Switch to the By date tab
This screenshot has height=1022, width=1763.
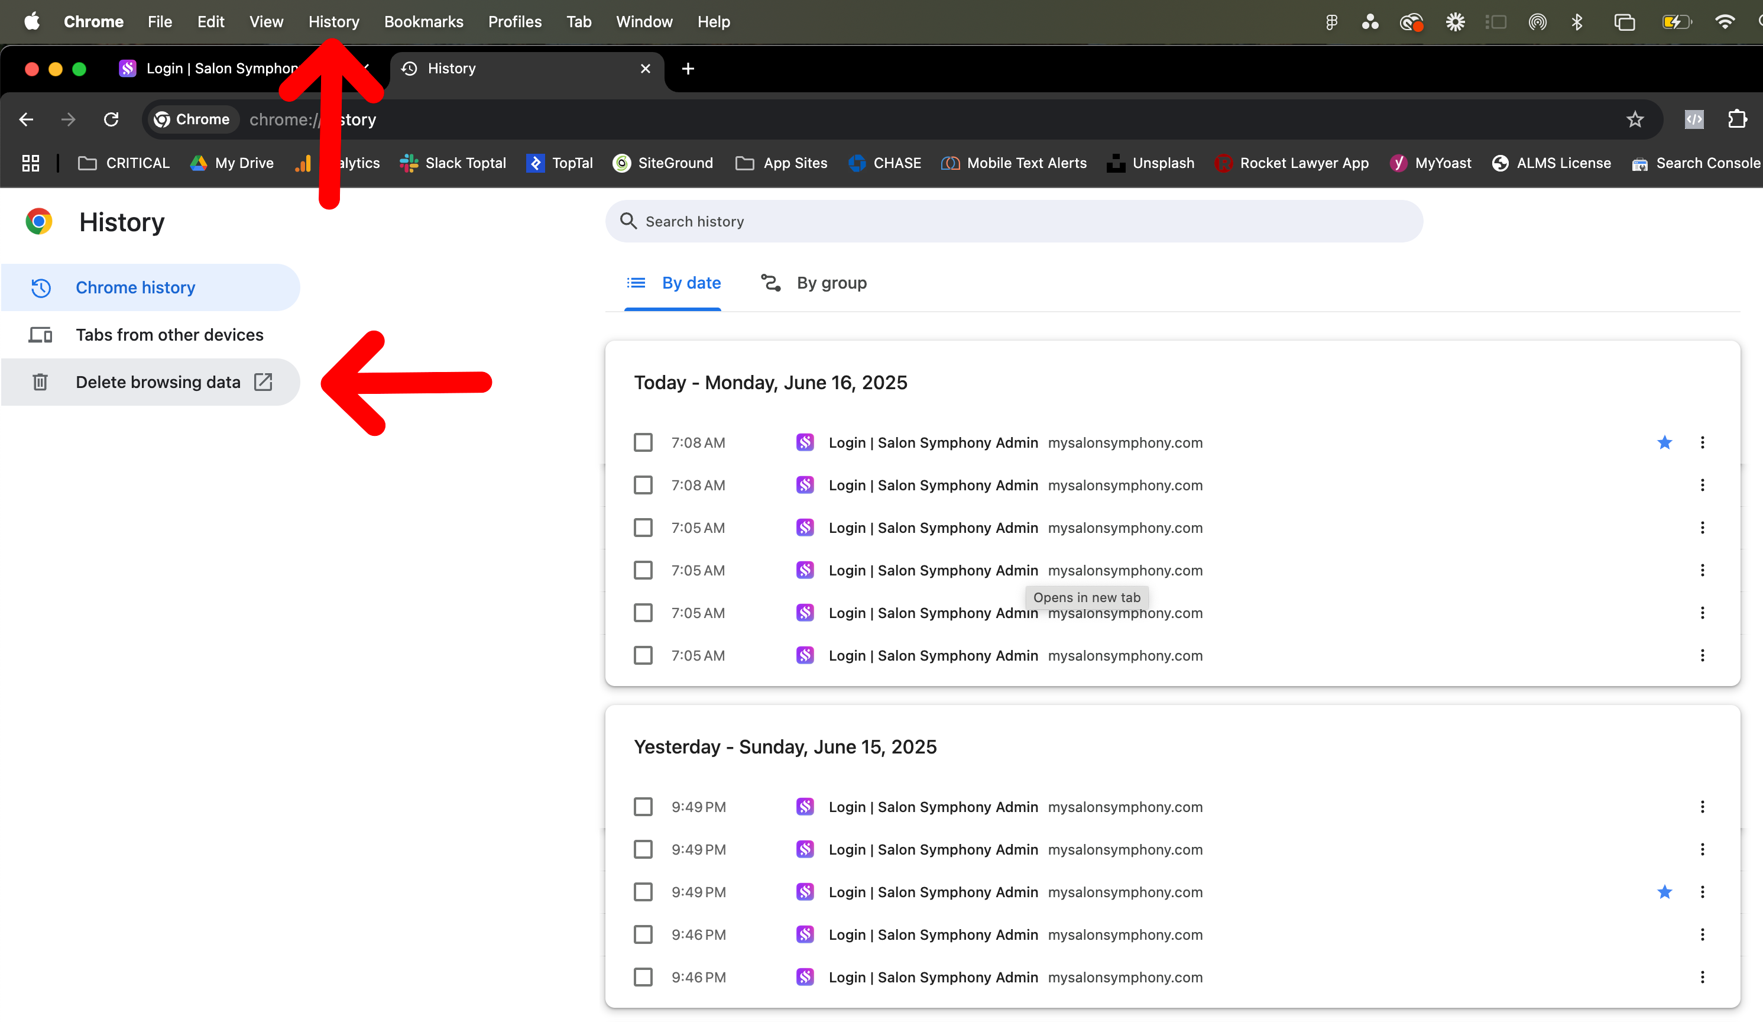pos(672,283)
